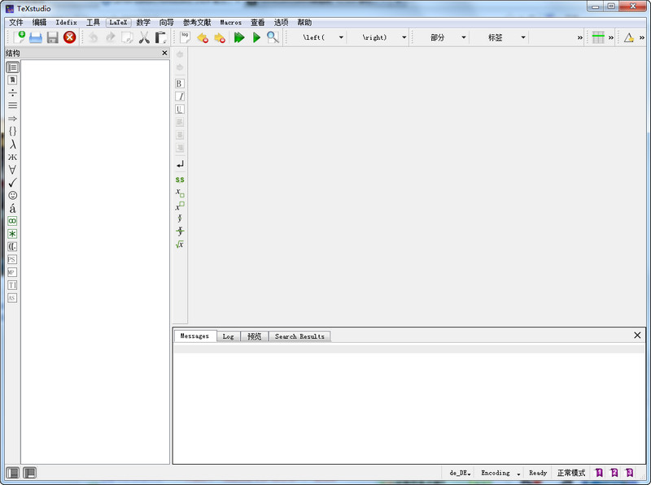Insert a subscript using the math toolbar
651x485 pixels.
point(179,192)
